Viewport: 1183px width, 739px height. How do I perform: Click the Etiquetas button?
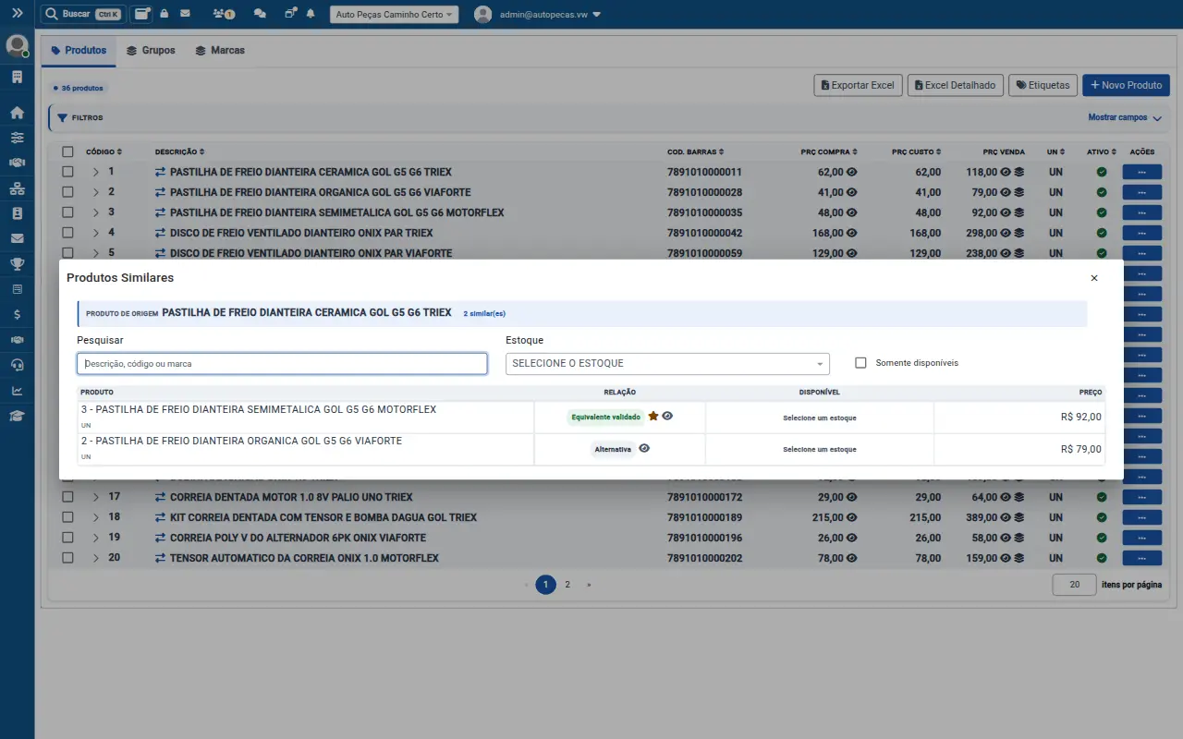click(1043, 85)
